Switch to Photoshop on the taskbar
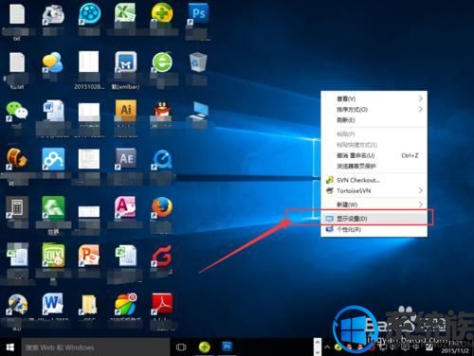Screen dimensions: 474x356 pos(227,347)
